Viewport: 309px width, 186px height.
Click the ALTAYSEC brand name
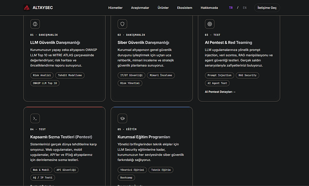click(42, 7)
